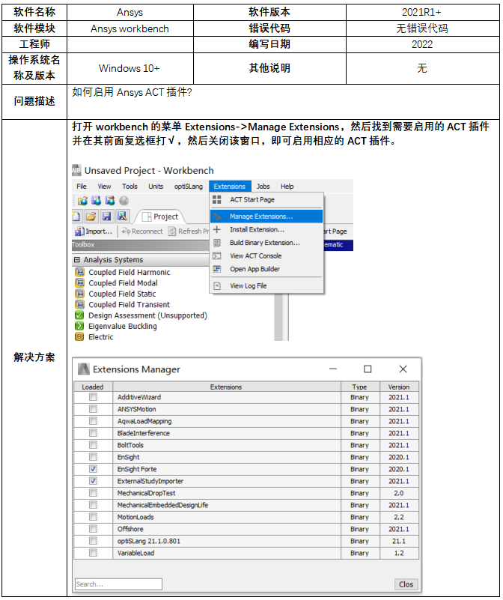Select the Eigenvalue Buckling system icon
This screenshot has width=503, height=600.
[80, 327]
